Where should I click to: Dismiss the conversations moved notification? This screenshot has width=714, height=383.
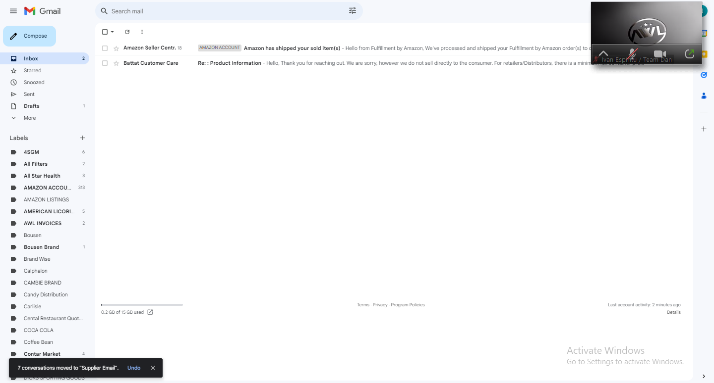tap(153, 368)
